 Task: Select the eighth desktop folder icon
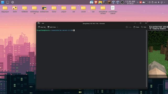tap(73, 9)
